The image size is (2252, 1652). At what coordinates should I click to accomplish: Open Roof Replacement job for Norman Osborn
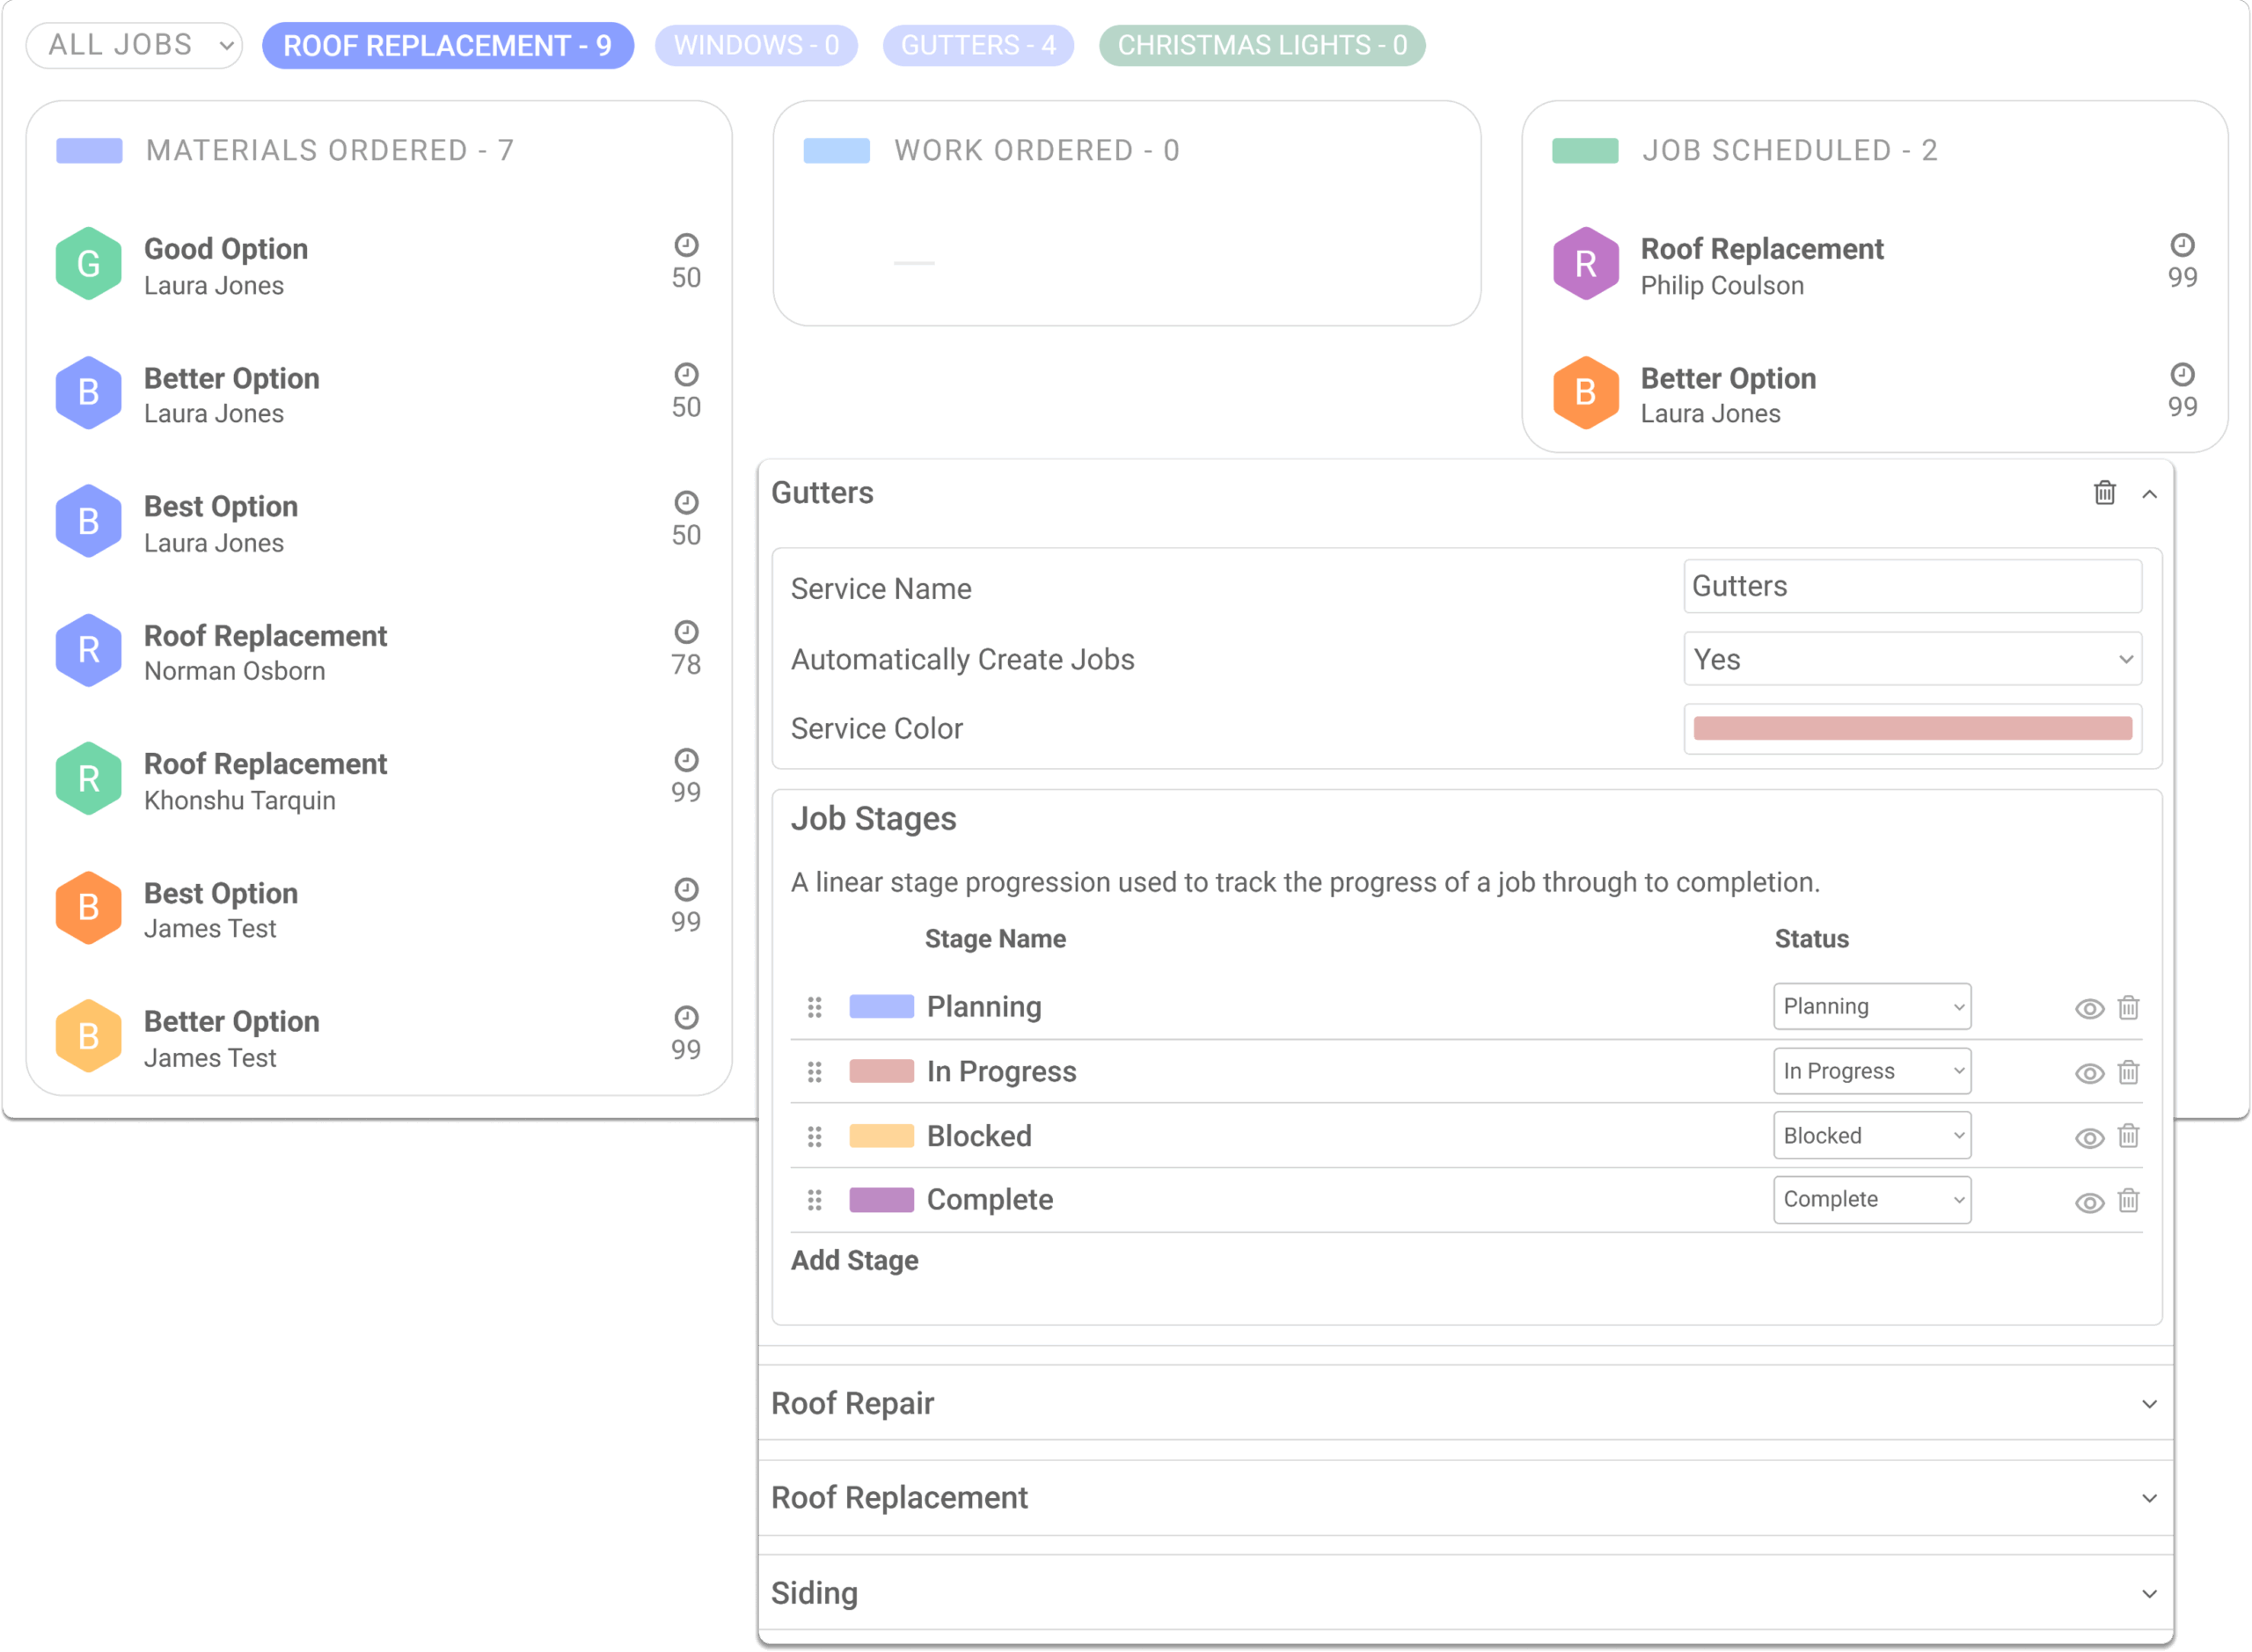click(x=379, y=652)
